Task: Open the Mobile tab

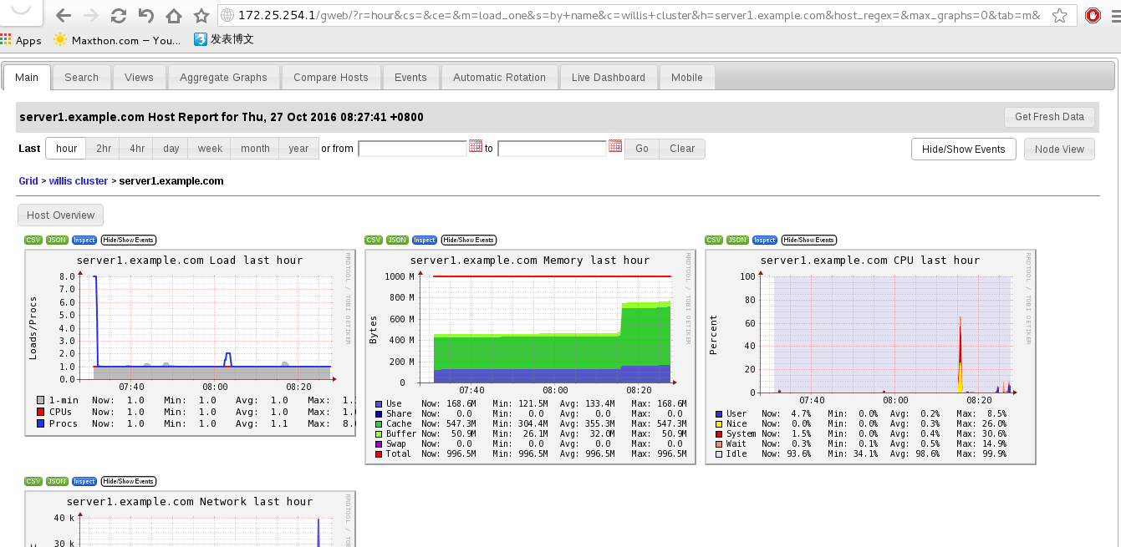Action: 687,77
